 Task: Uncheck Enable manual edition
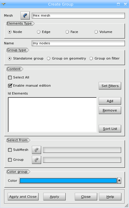coord(10,85)
